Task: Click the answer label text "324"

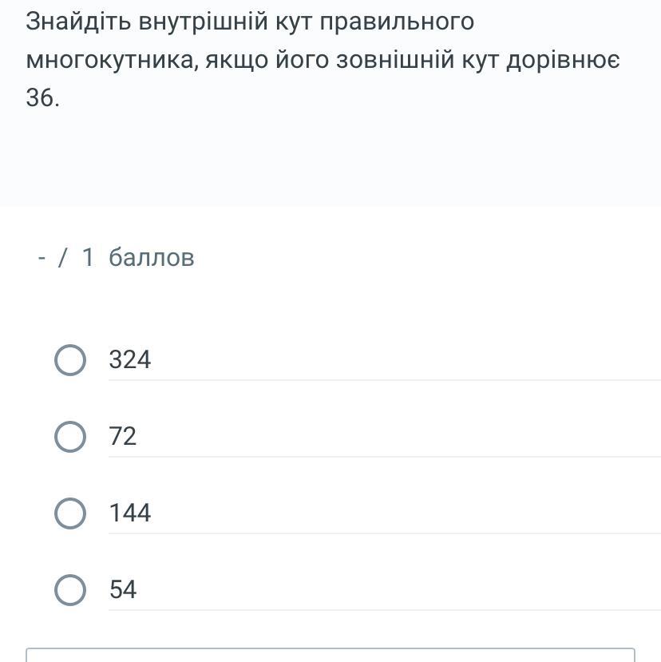Action: pos(130,360)
